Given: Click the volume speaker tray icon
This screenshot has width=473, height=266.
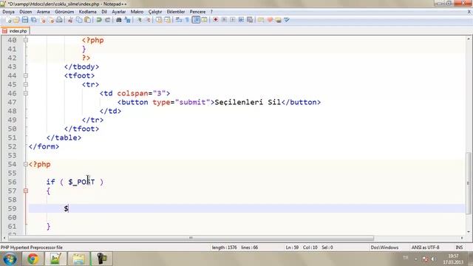Looking at the screenshot, I should [434, 259].
